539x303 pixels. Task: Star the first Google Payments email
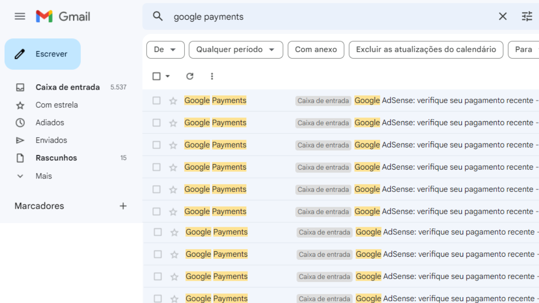pyautogui.click(x=173, y=101)
